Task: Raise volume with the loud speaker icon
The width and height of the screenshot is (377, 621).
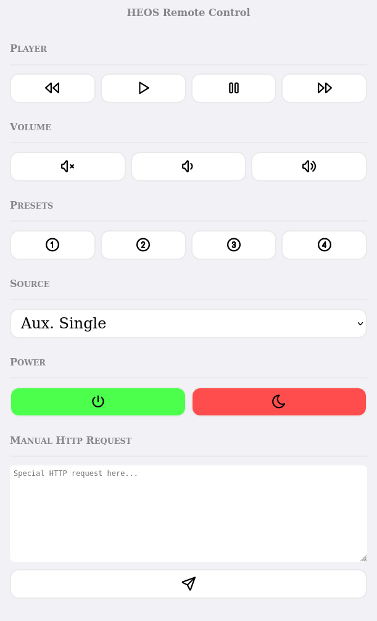Action: point(309,166)
